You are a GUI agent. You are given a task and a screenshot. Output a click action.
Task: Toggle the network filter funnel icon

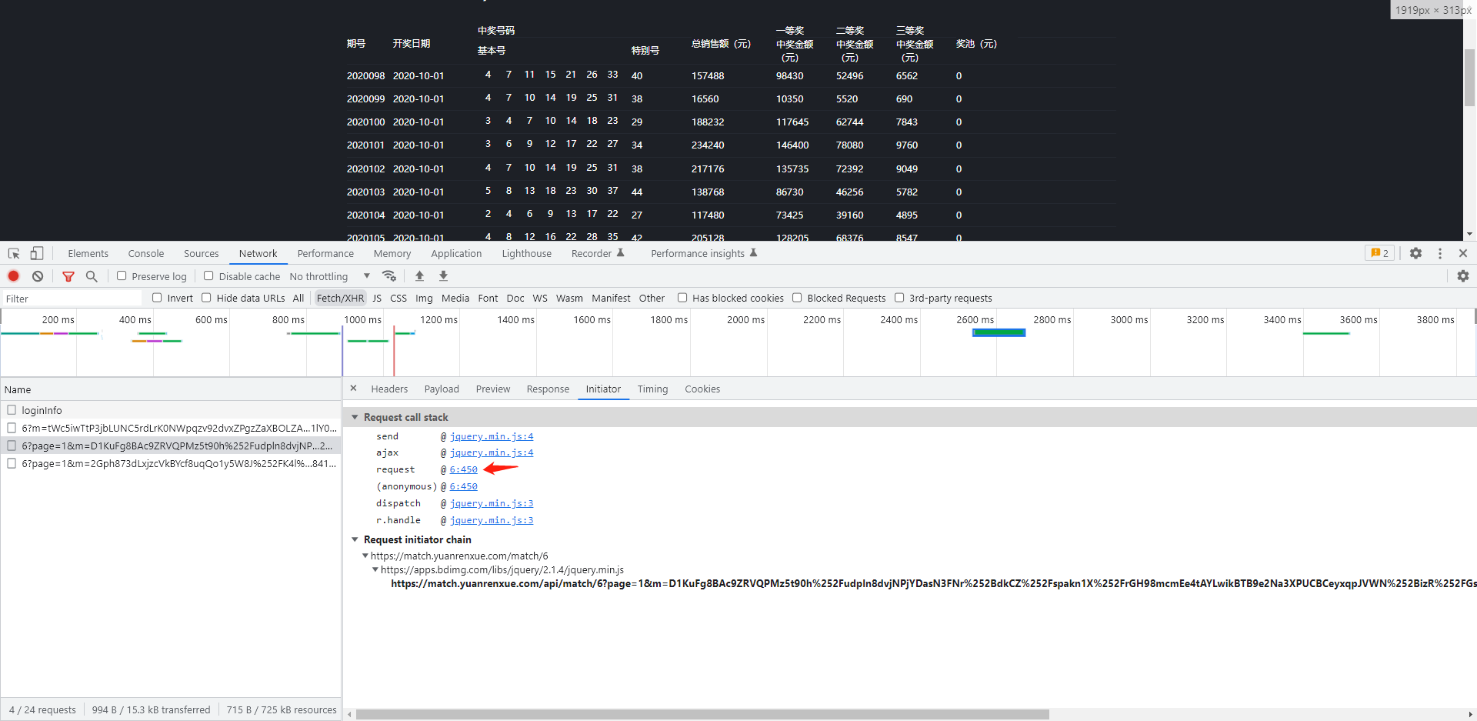click(68, 276)
